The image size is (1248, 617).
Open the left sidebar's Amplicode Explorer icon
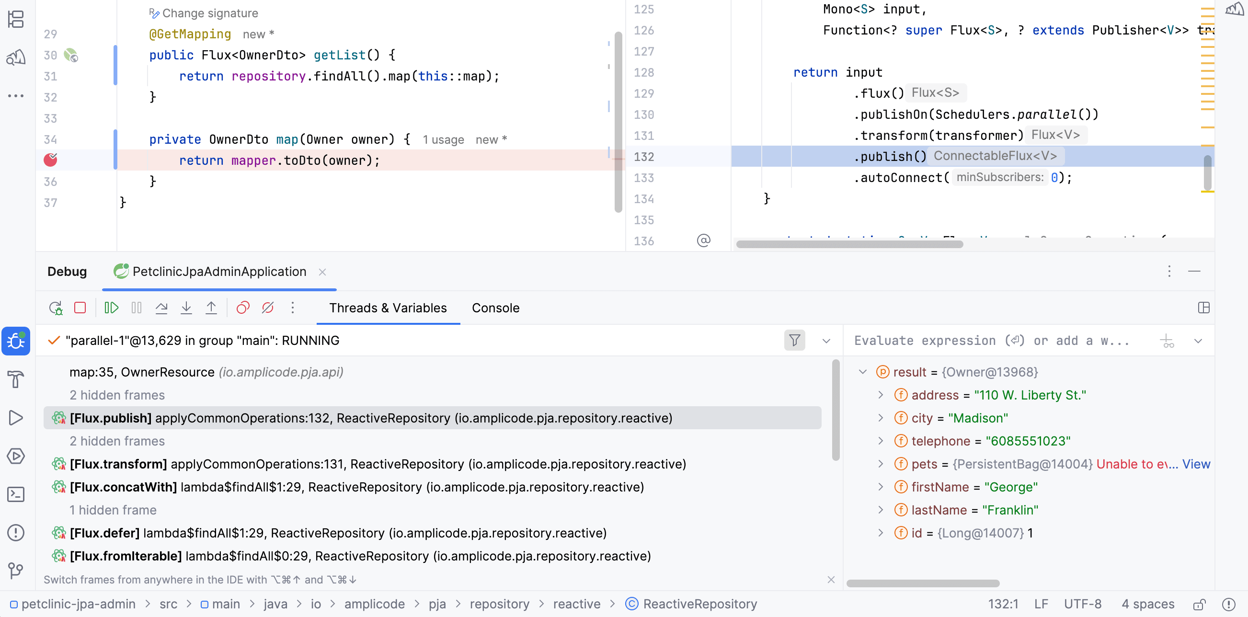(16, 57)
